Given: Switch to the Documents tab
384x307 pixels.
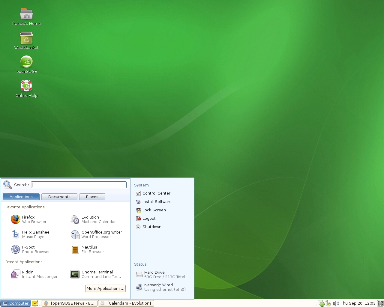Looking at the screenshot, I should pyautogui.click(x=59, y=197).
